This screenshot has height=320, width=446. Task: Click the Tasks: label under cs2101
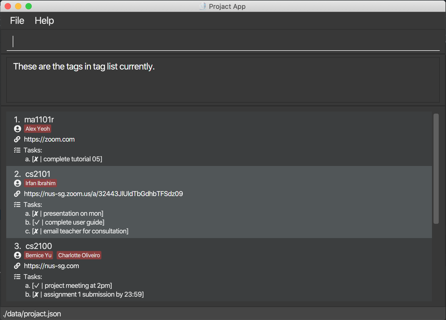tap(33, 205)
